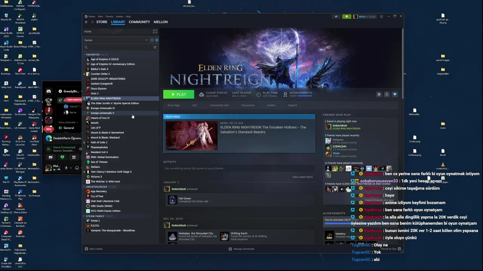
Task: Open Ubisoft Connect desktop icon
Action: [x=20, y=152]
